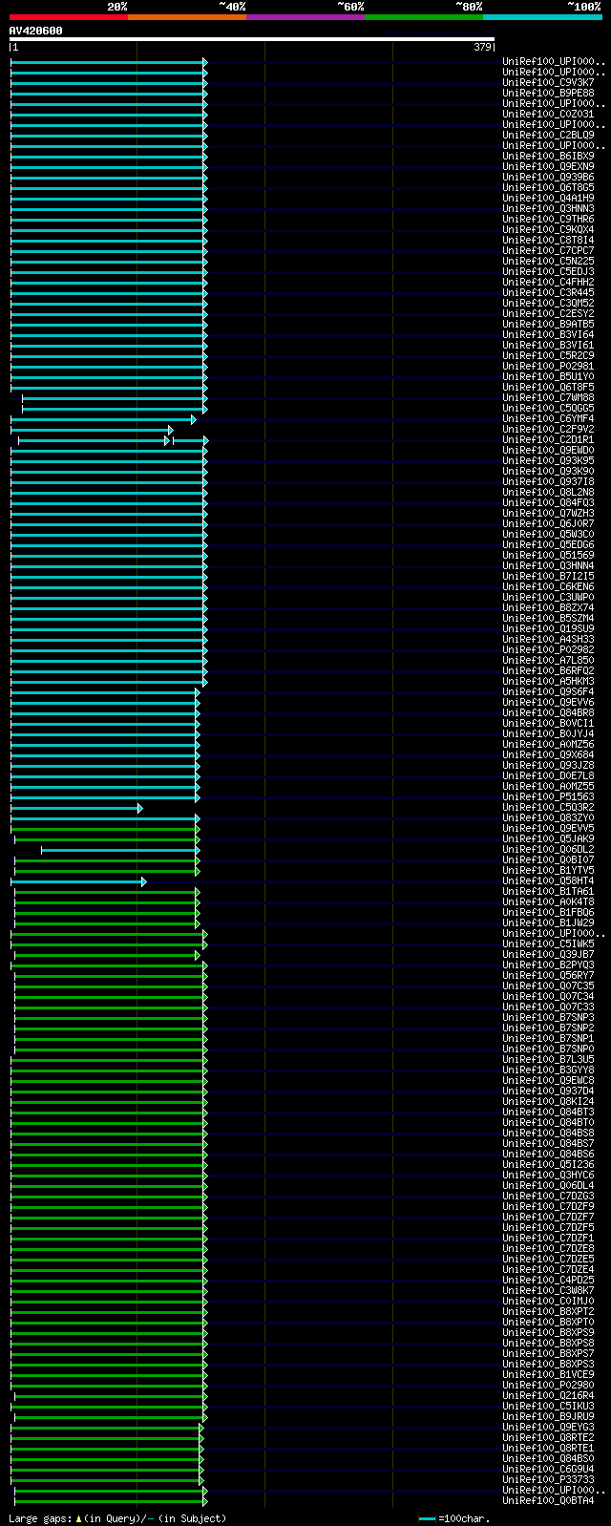Click the green ~80% legend segment
611x1526 pixels.
(424, 17)
